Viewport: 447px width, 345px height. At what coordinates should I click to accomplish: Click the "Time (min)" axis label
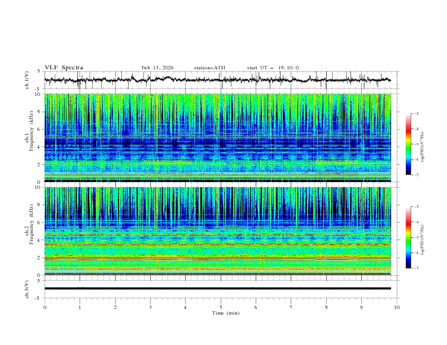coord(226,313)
